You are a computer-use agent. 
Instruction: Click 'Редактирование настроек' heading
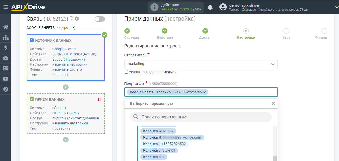click(x=152, y=46)
